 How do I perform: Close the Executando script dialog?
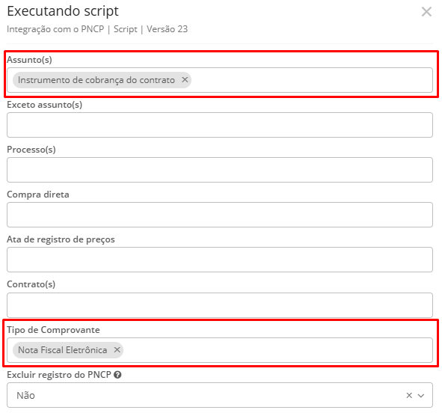click(426, 12)
